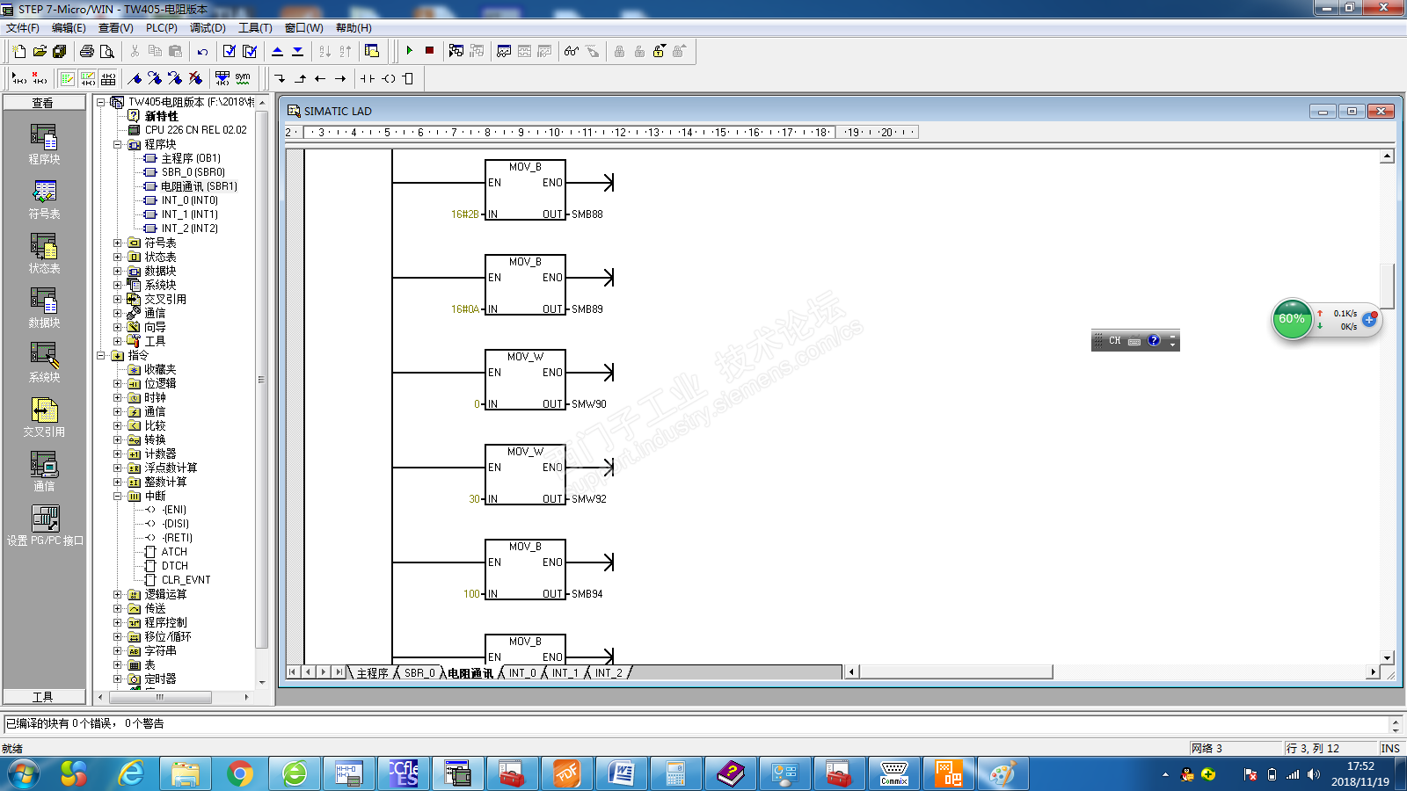Expand the 数据块 tree node
Image resolution: width=1407 pixels, height=791 pixels.
pos(118,271)
